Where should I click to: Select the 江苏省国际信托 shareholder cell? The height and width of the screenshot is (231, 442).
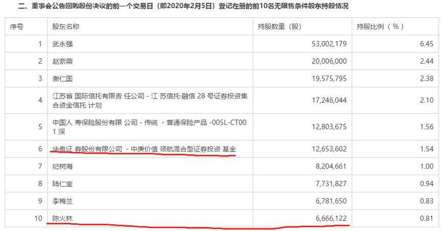point(150,100)
